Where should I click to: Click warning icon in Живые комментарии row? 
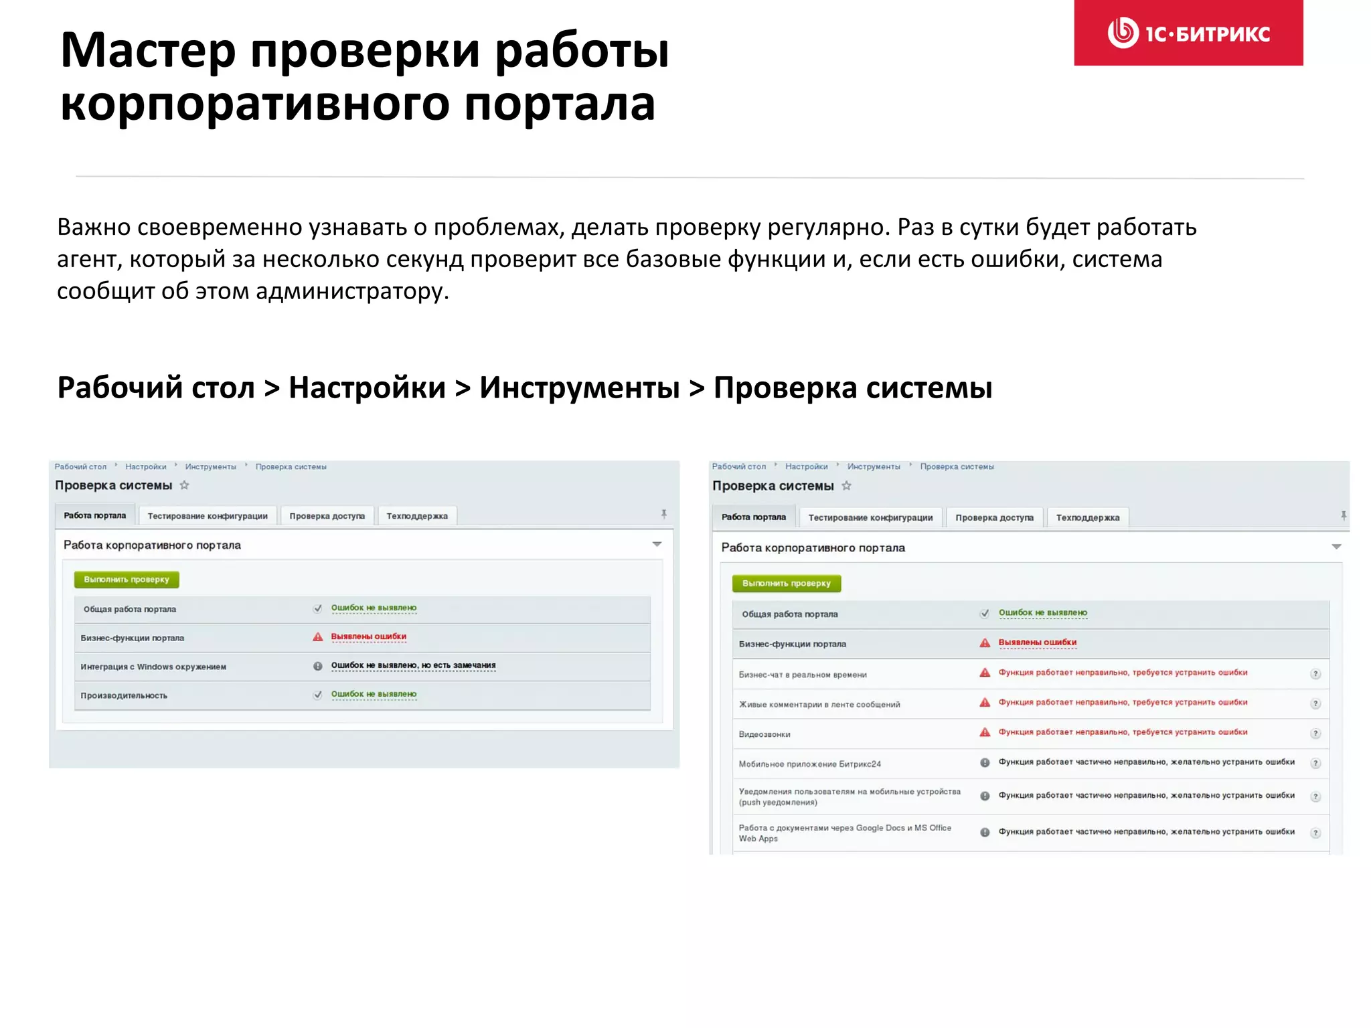pyautogui.click(x=985, y=702)
